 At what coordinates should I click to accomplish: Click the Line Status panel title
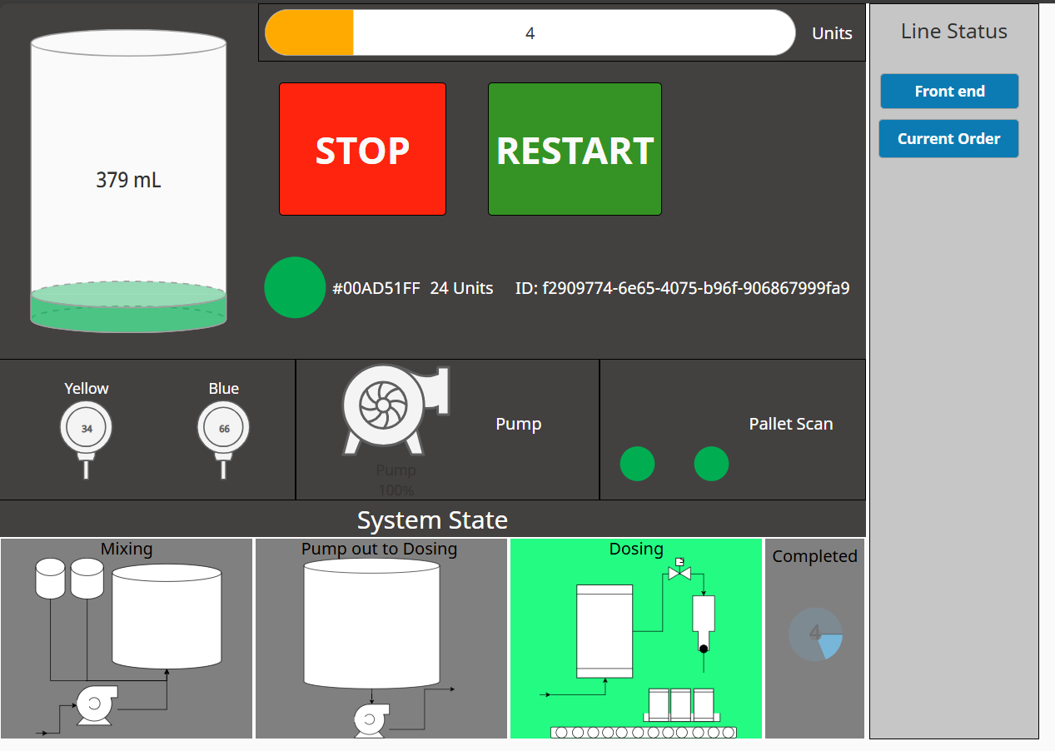coord(953,32)
